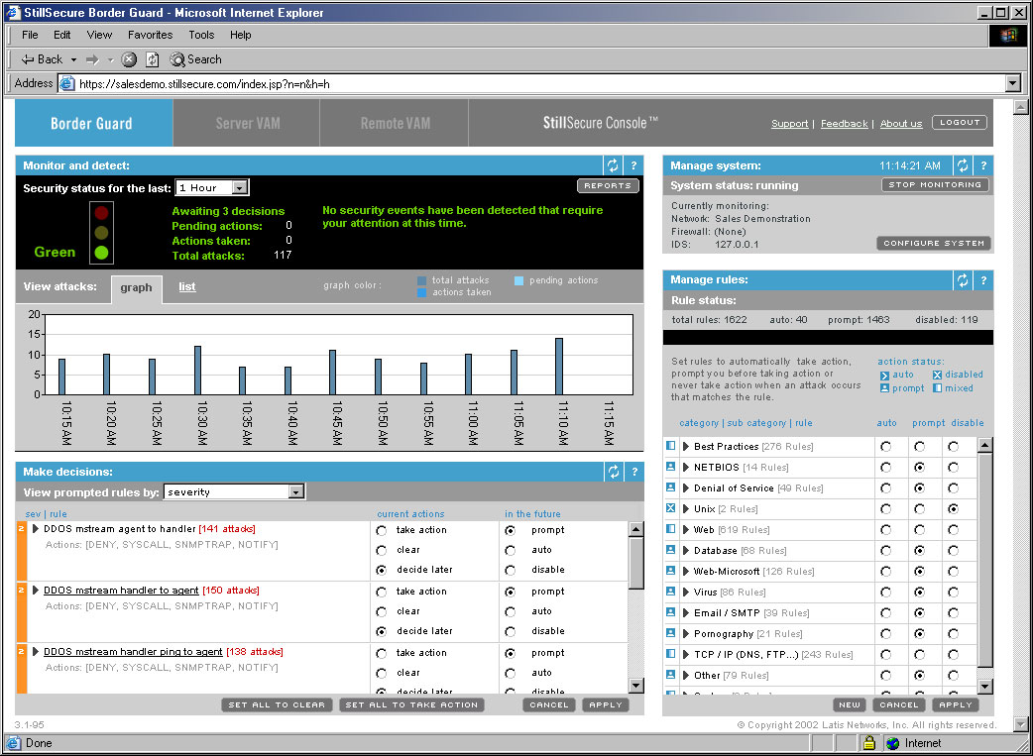Screen dimensions: 1033x756
Task: Switch to the Remote VAM tab
Action: (395, 123)
